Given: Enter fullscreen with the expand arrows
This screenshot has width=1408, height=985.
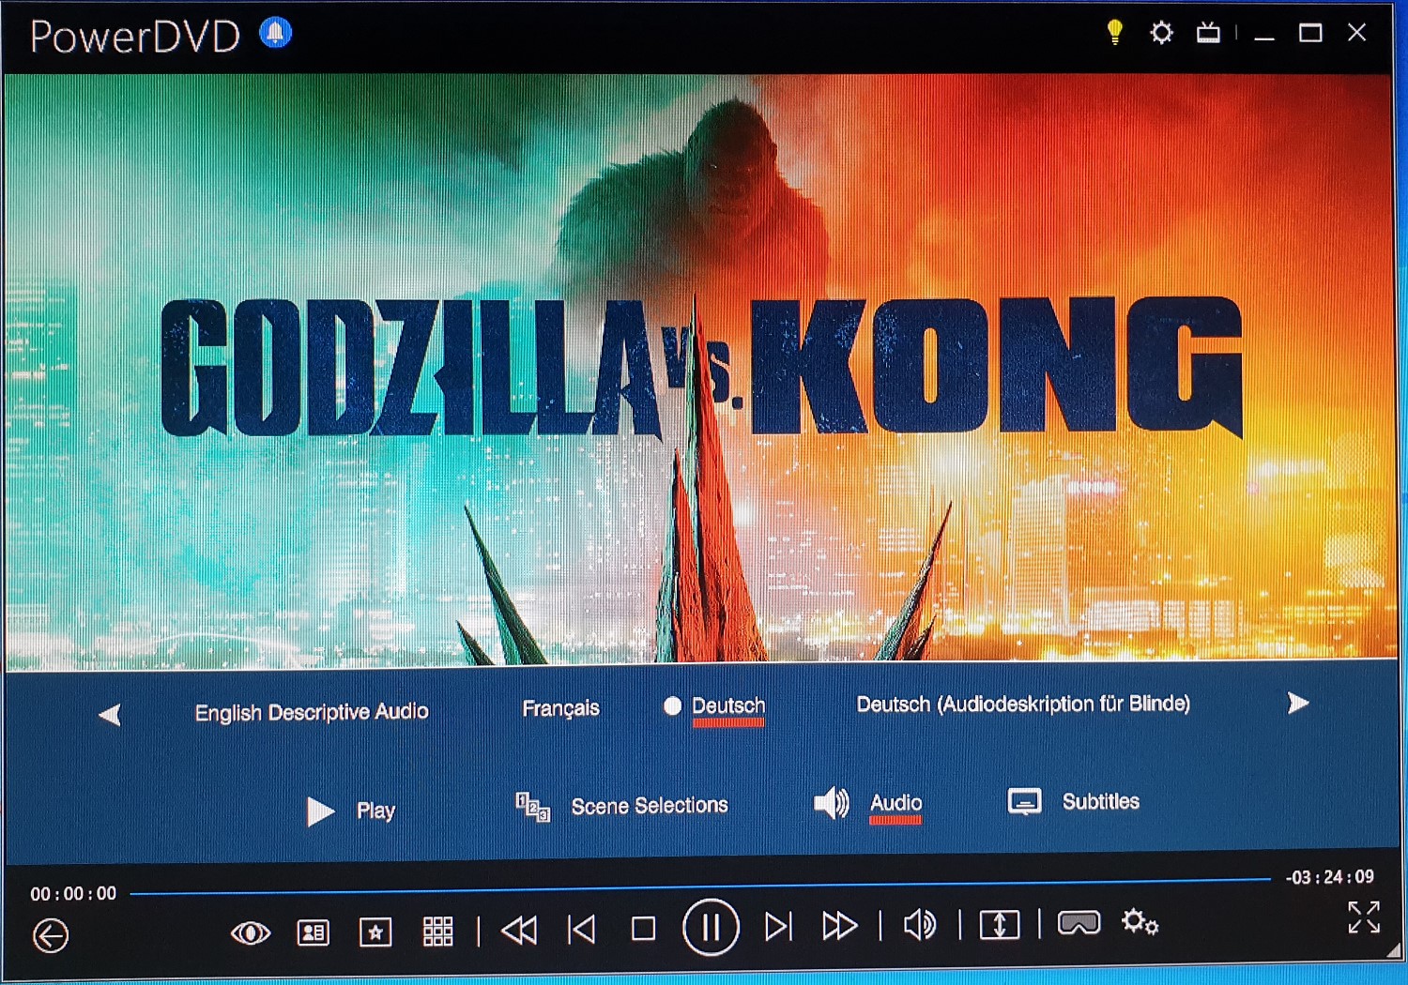Looking at the screenshot, I should point(1364,917).
